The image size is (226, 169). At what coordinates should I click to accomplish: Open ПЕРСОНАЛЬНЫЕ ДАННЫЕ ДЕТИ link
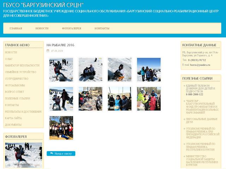tap(202, 120)
